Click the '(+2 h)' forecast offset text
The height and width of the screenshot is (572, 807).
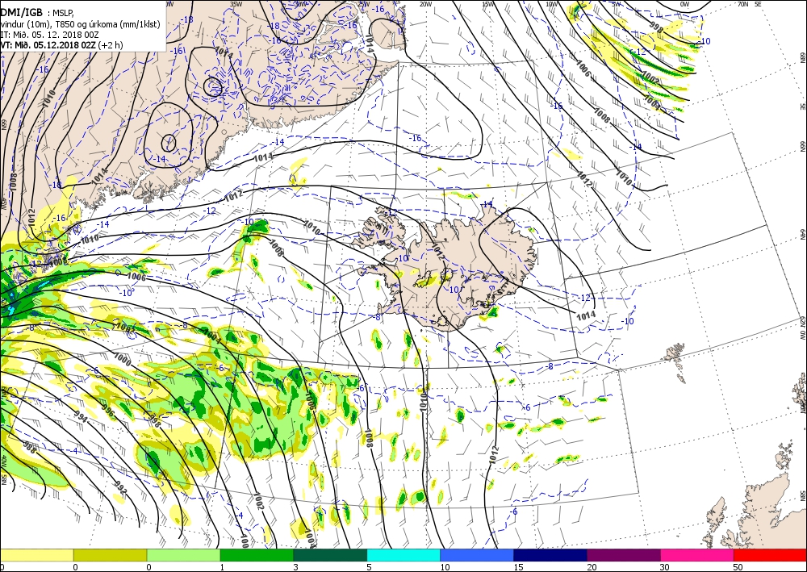point(111,44)
